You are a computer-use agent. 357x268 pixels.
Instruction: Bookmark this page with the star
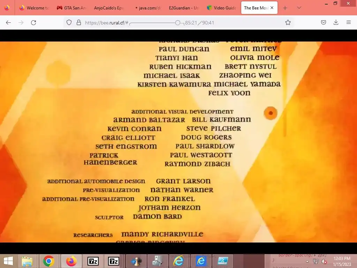pyautogui.click(x=288, y=23)
